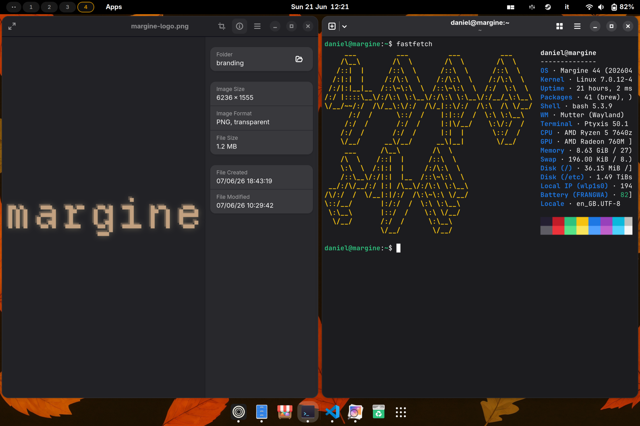Click the Image Size 6236 × 1555 row
640x426 pixels.
(x=261, y=94)
